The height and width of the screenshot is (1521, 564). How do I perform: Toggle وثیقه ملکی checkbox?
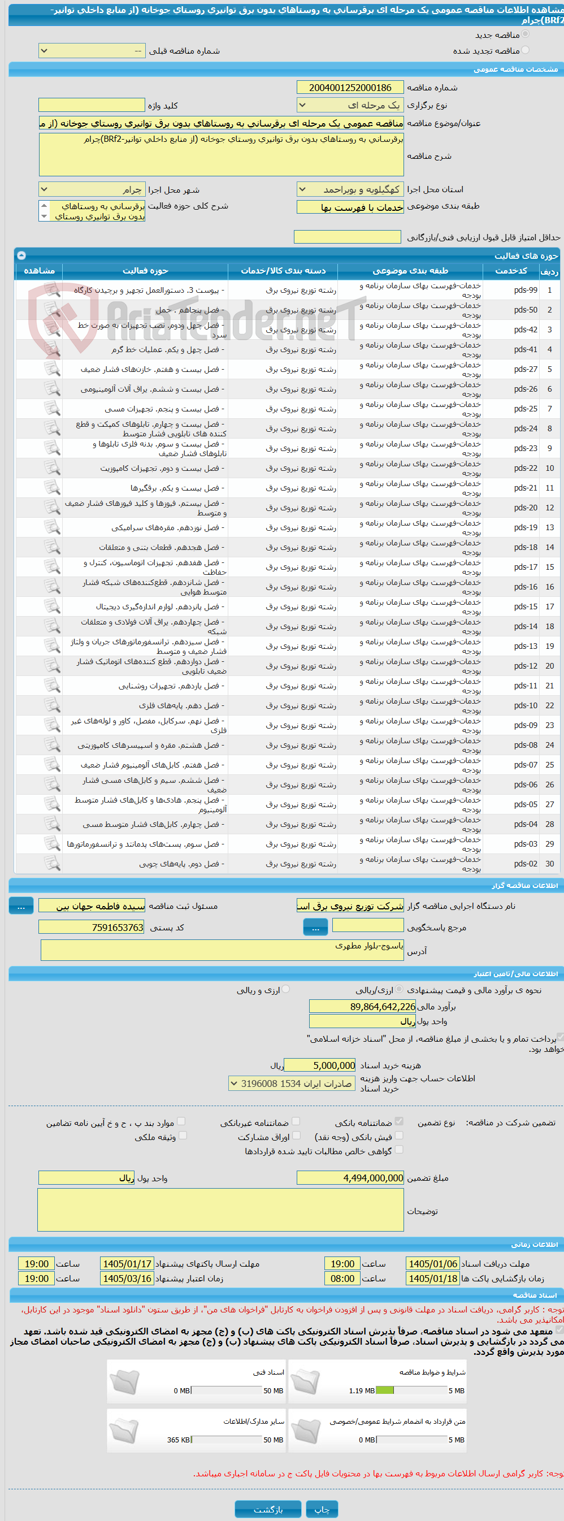coord(183,1136)
